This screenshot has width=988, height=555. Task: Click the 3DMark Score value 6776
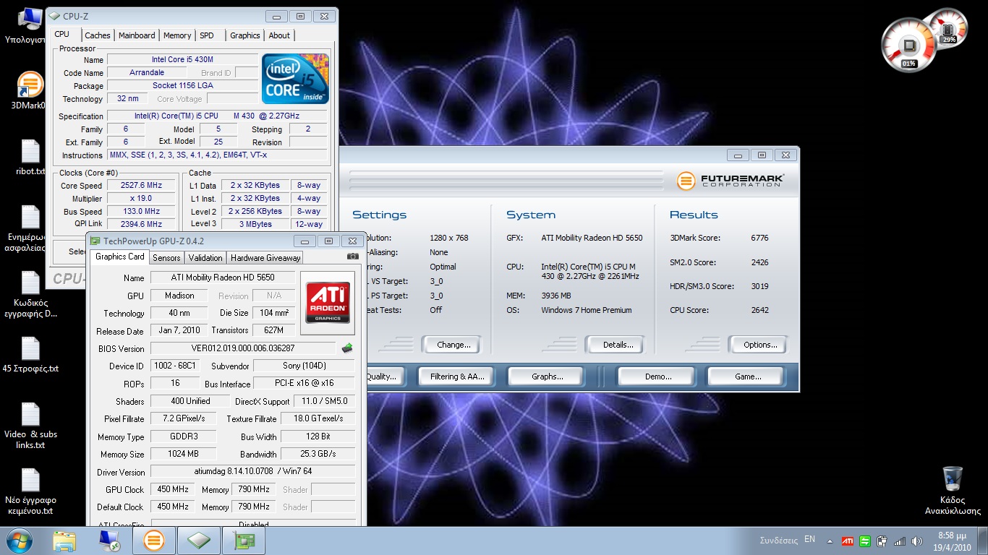coord(759,238)
